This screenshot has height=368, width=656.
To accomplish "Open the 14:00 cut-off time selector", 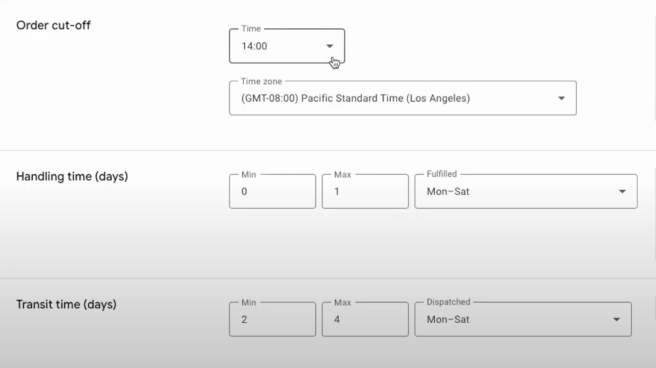I will (x=287, y=46).
